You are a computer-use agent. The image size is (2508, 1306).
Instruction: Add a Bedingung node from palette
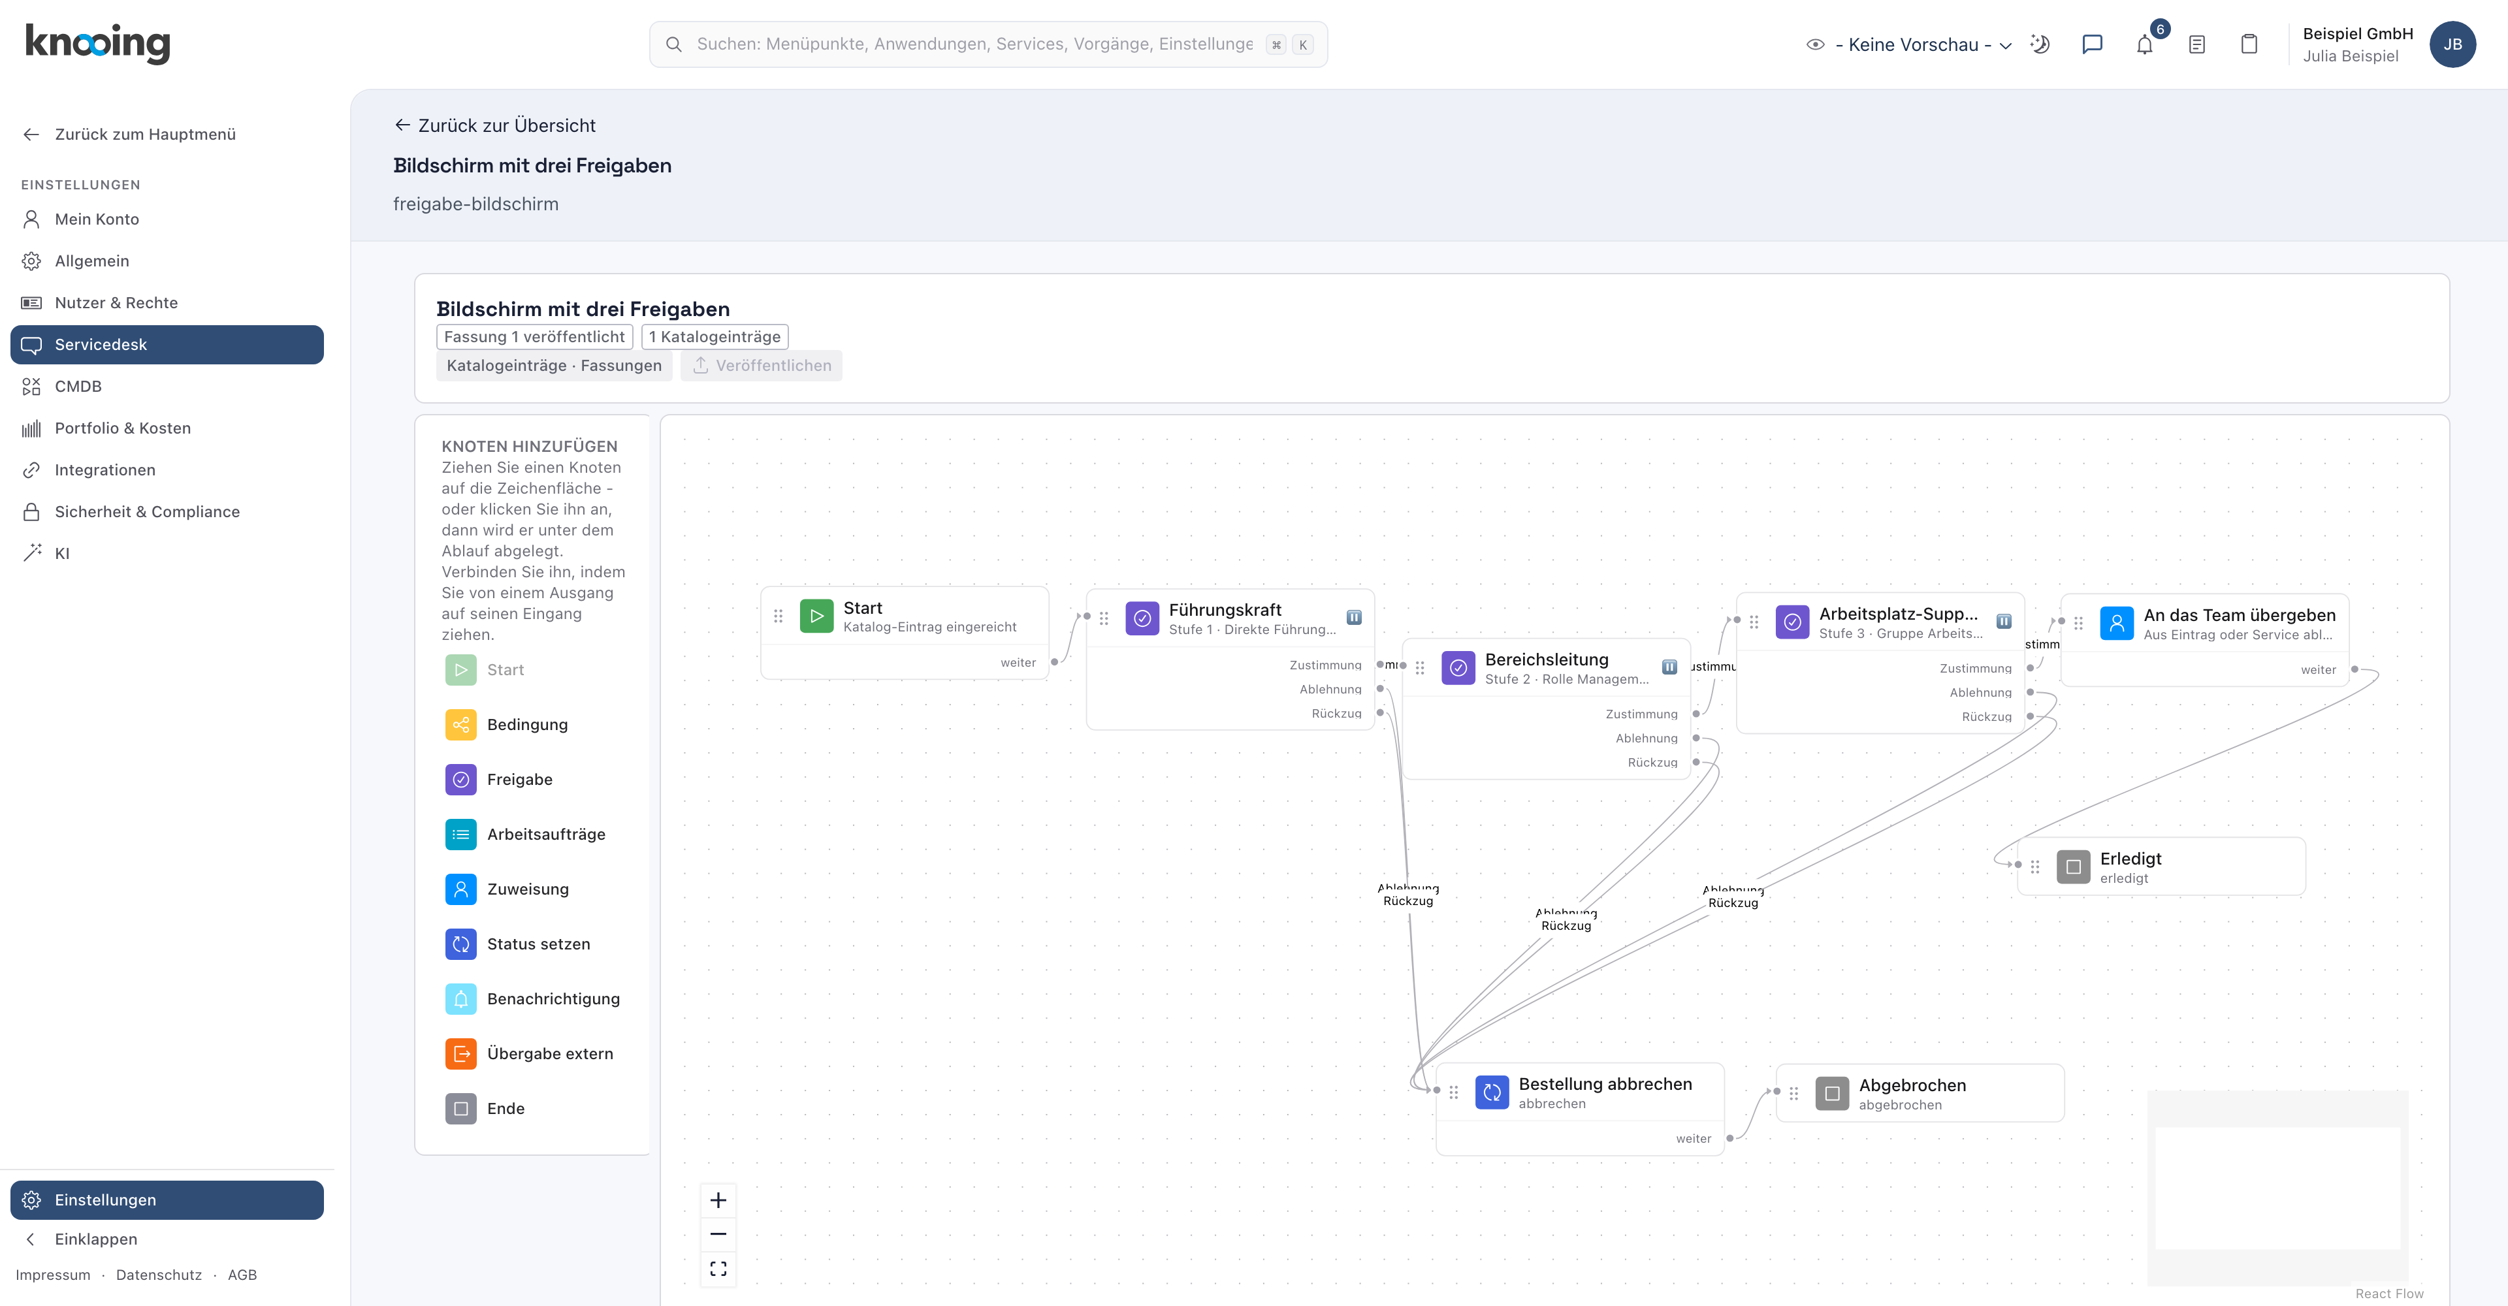coord(532,725)
